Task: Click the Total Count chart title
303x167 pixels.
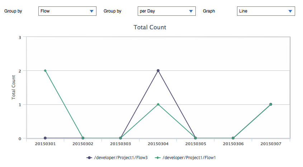Action: 150,27
